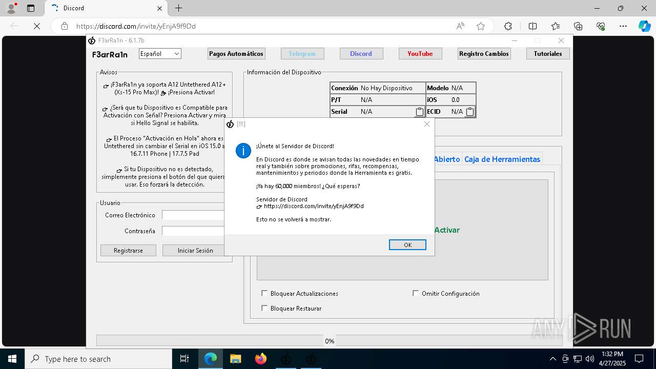Open Pagos Automáticos
The height and width of the screenshot is (369, 656).
236,53
